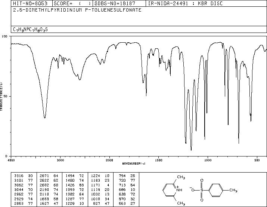267x207 pixels.
Task: Click the 1032 wavenumber in the peak table
Action: click(96, 194)
